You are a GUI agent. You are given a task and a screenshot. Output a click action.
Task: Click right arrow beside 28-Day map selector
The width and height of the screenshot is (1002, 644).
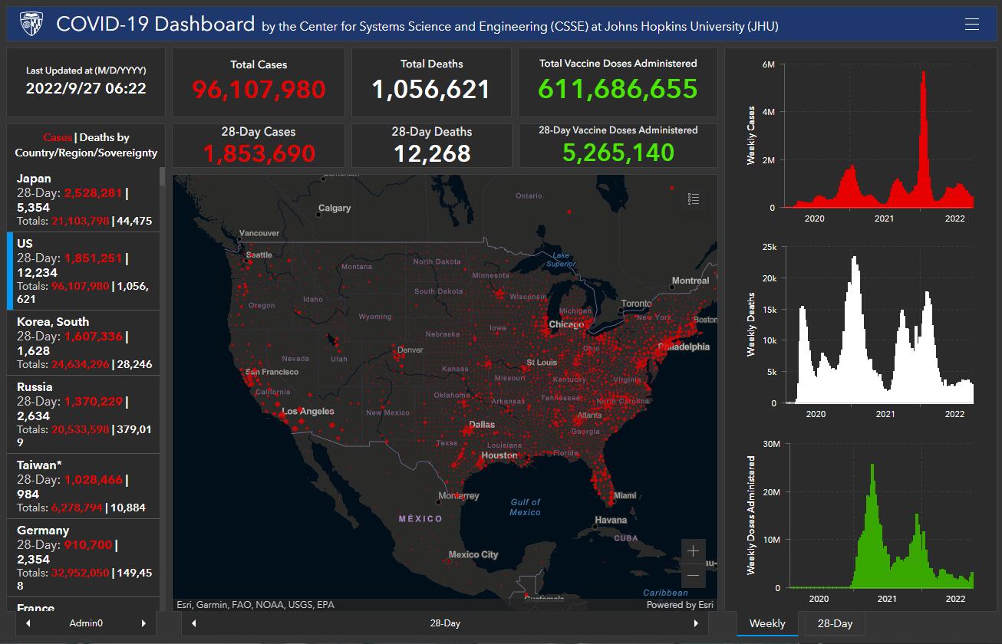[x=697, y=623]
